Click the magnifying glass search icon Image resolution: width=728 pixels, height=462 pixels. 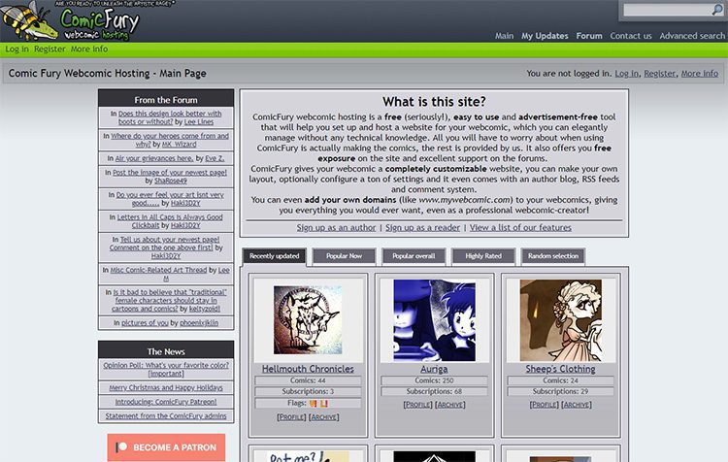tap(717, 10)
